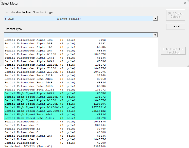The height and width of the screenshot is (148, 189).
Task: Select Serial Pulsecoder Alpha I1000i entry
Action: [x=81, y=68]
